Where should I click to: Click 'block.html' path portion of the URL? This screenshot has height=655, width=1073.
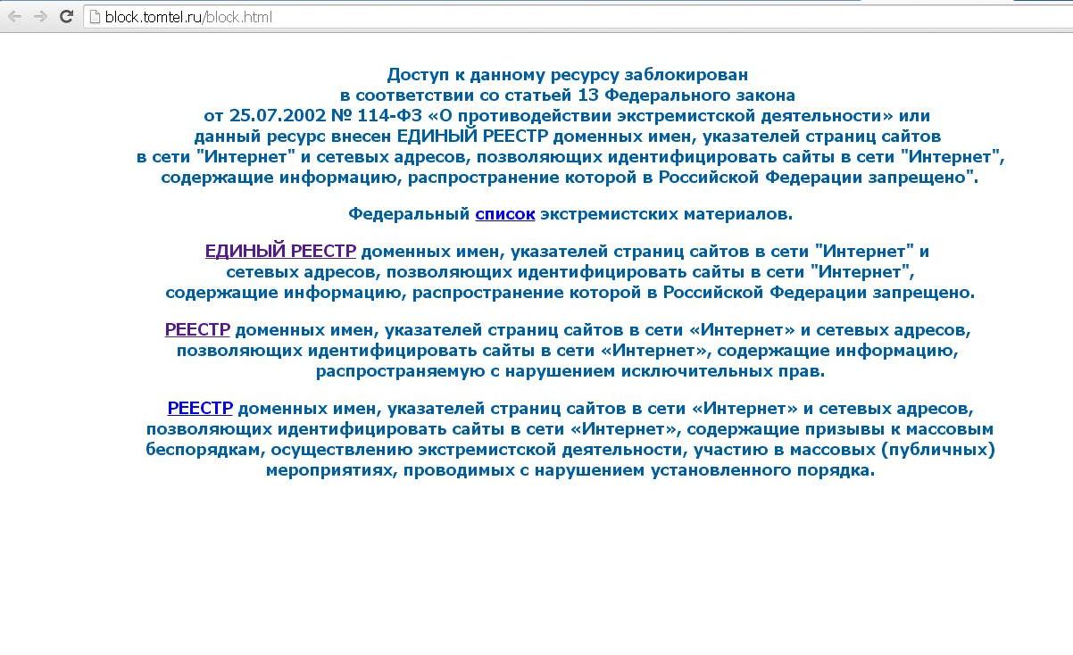tap(239, 17)
